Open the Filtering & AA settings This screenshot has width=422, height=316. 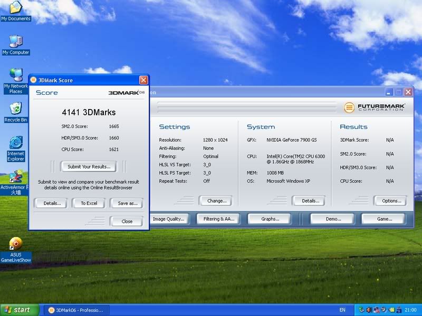[x=219, y=219]
